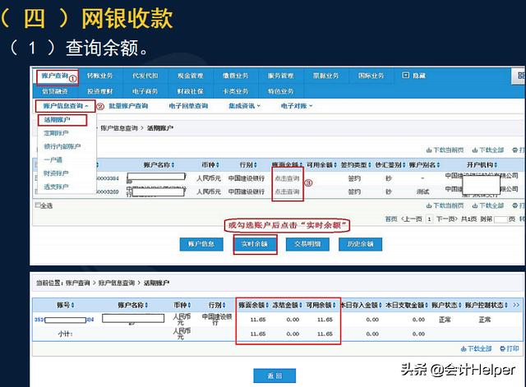Open the 国际业务 menu

371,76
